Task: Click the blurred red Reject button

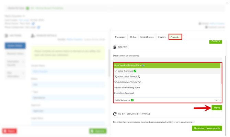Action: 10,131
